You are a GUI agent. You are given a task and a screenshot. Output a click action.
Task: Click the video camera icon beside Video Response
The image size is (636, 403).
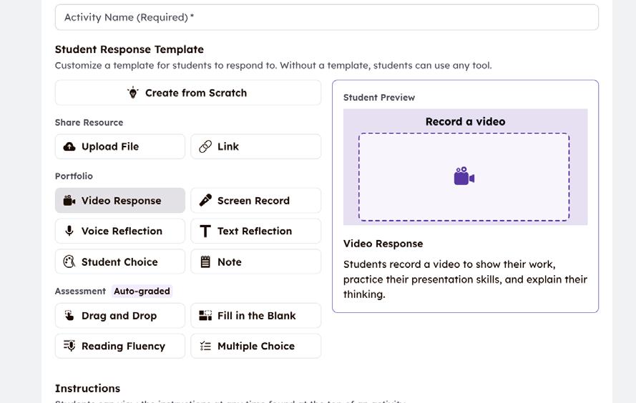[69, 201]
